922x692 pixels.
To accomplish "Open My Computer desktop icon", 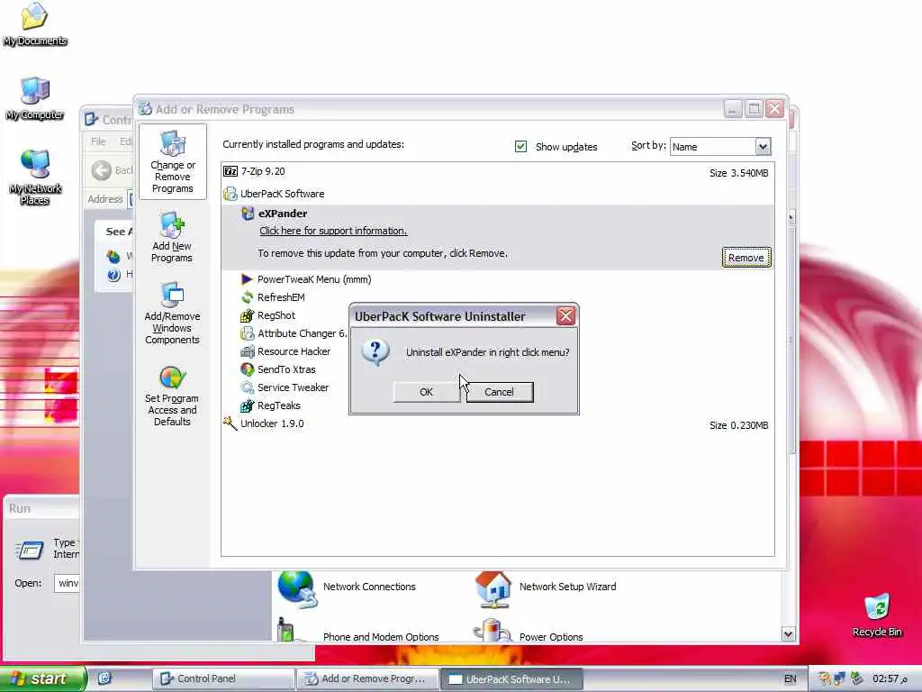I will [35, 97].
